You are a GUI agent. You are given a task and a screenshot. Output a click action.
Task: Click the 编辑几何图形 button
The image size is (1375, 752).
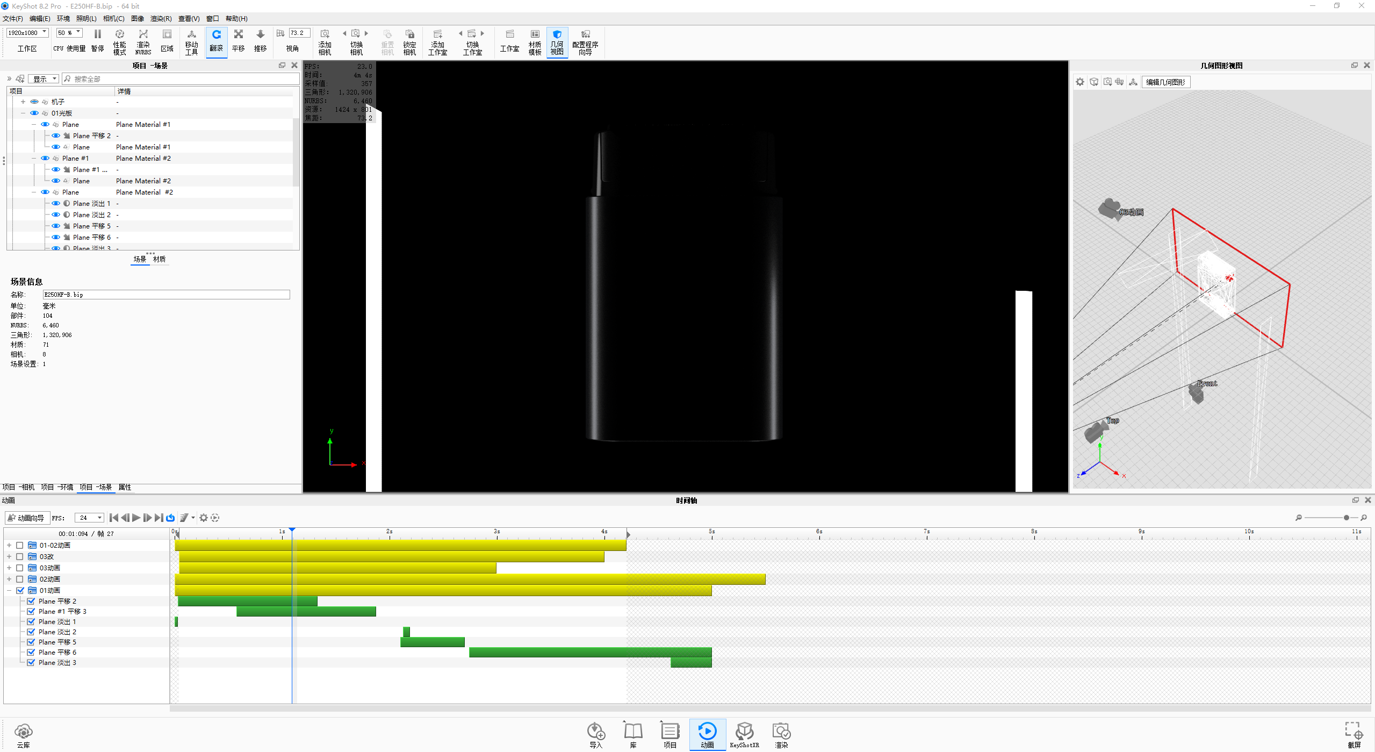(1165, 82)
